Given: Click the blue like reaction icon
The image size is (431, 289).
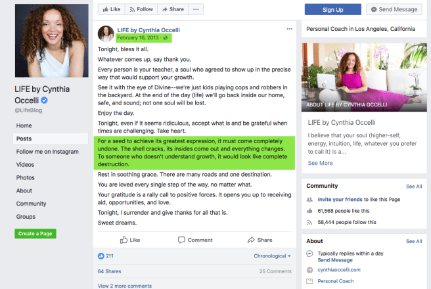Looking at the screenshot, I should (x=101, y=256).
